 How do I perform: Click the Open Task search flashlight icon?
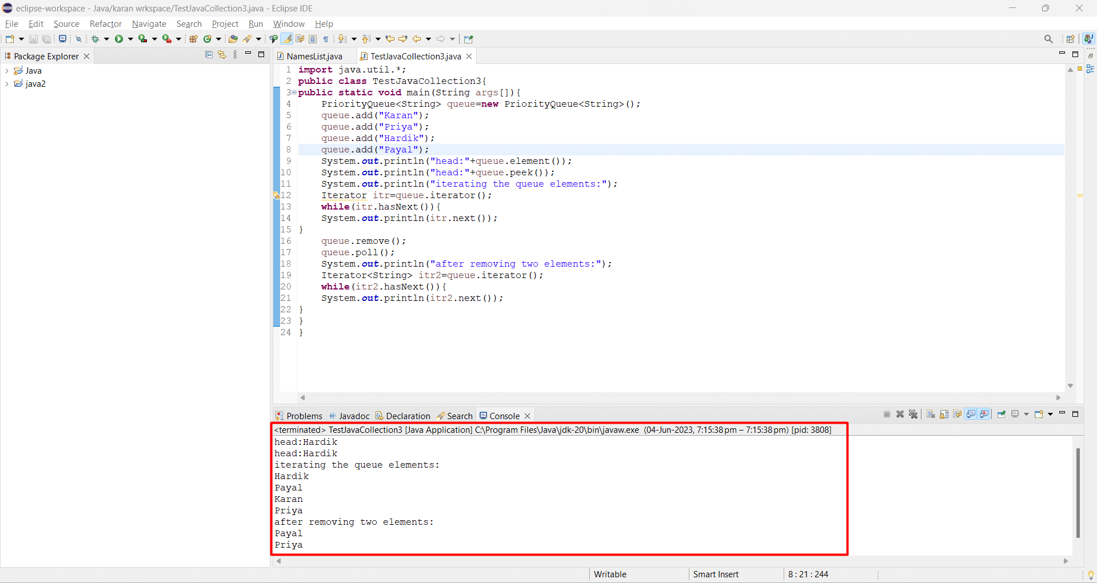[x=248, y=39]
